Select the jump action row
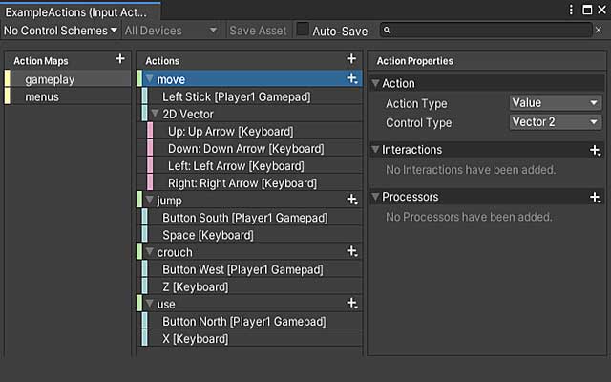 click(249, 200)
